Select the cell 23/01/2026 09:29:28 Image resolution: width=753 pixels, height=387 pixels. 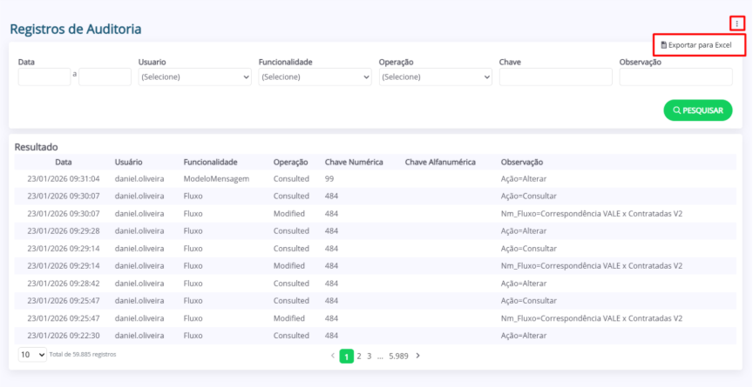pyautogui.click(x=64, y=230)
